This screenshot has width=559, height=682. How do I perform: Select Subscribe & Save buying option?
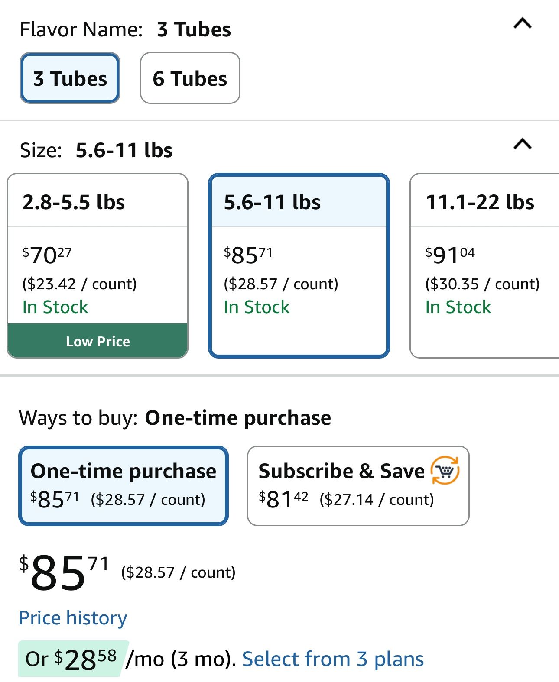point(358,485)
